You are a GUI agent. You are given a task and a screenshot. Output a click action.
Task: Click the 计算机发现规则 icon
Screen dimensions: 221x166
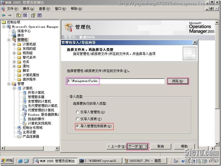(24, 123)
